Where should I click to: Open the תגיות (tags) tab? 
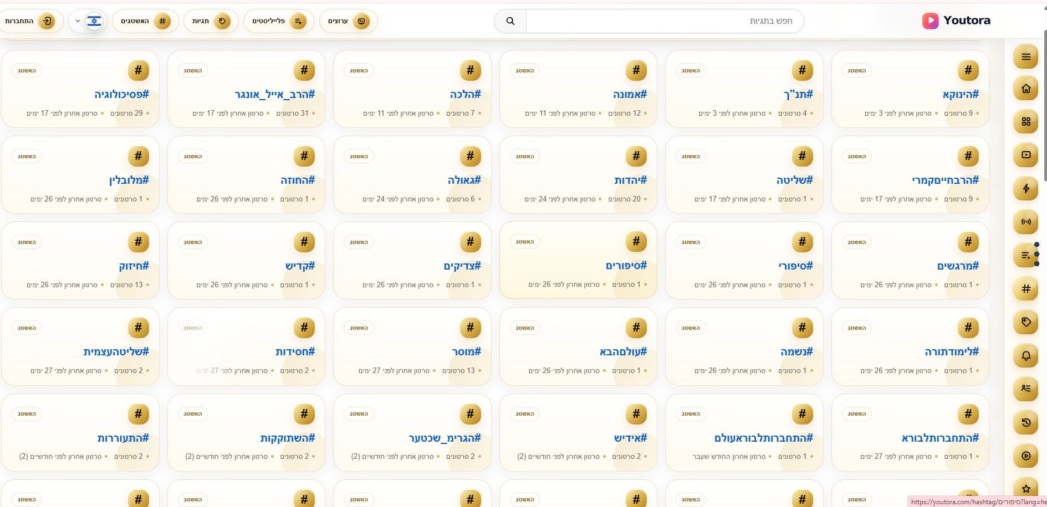[211, 21]
